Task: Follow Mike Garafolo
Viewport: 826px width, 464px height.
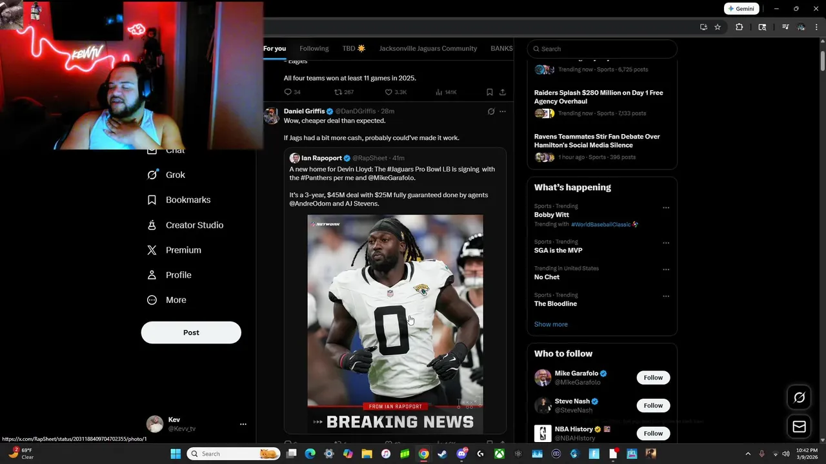Action: click(653, 378)
